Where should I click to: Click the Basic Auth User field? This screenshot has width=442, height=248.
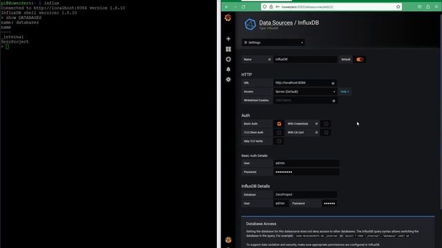[306, 163]
